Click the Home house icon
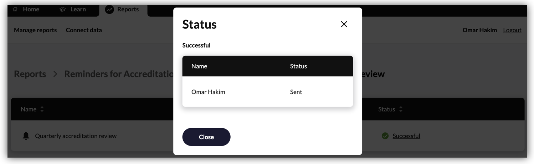 (x=15, y=9)
